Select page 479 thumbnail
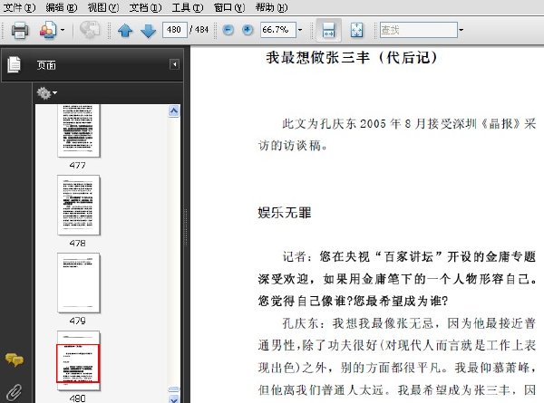This screenshot has height=403, width=544. (78, 283)
